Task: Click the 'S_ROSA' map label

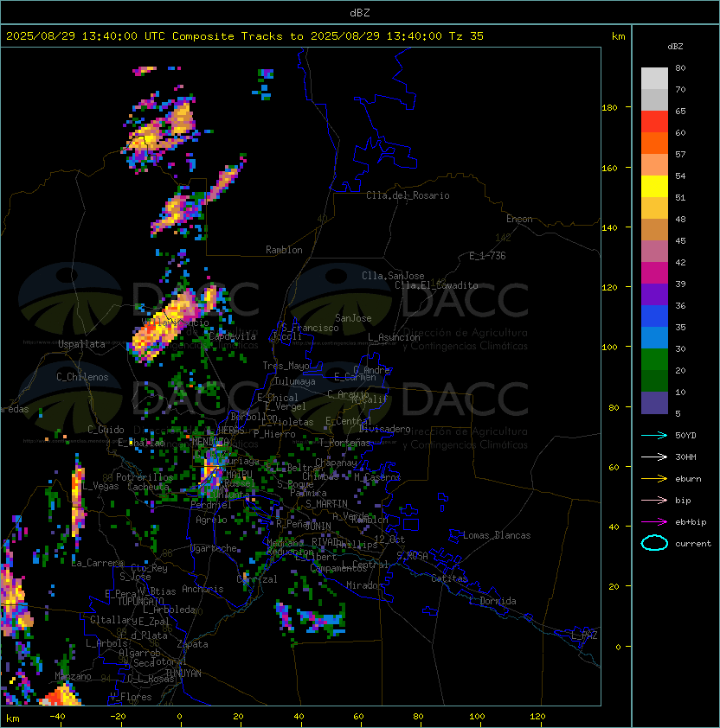Action: coord(412,556)
